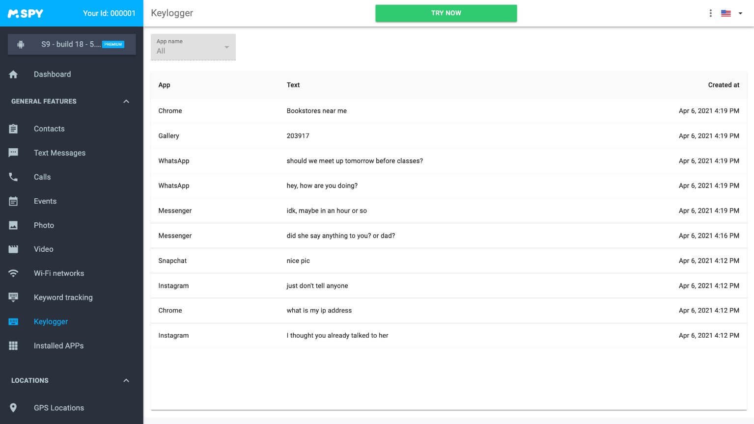Click 'hey, how are you doing?' text

[x=322, y=185]
